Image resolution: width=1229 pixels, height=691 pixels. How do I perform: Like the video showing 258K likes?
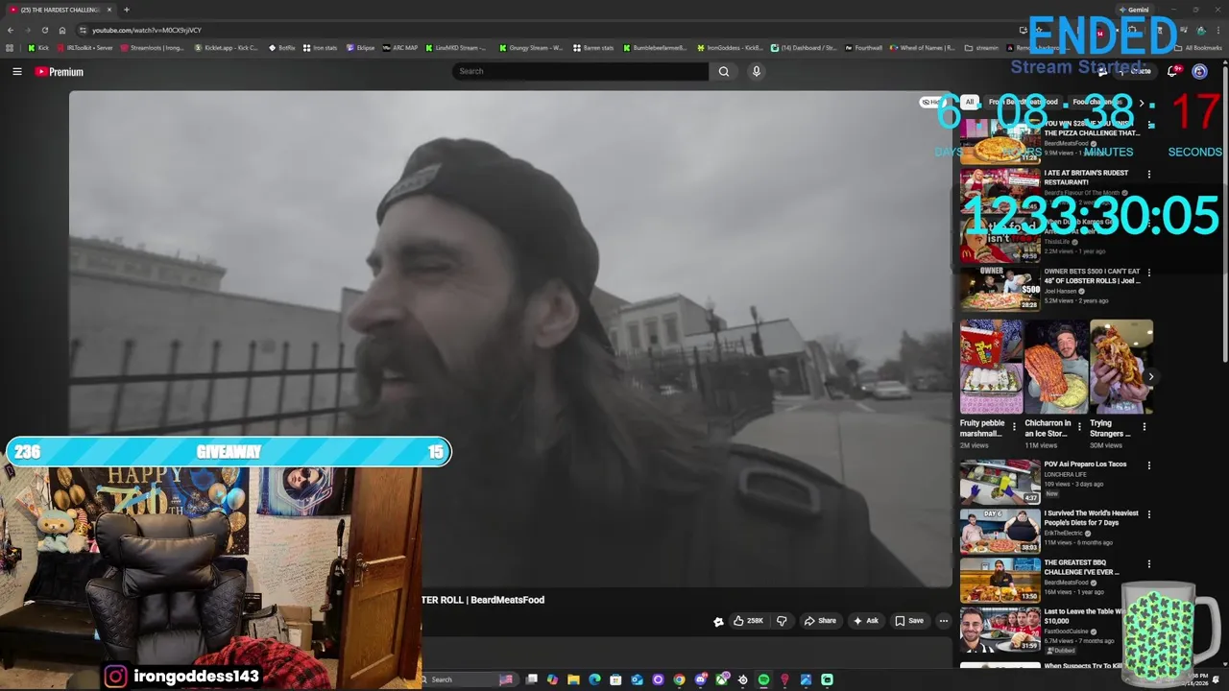point(748,621)
